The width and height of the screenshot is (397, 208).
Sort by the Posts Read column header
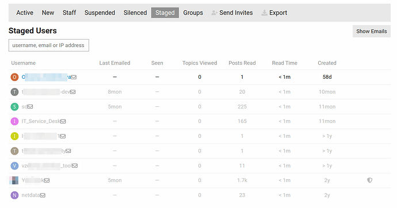pos(242,63)
